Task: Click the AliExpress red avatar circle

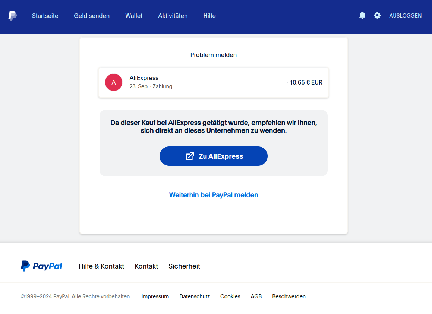Action: pyautogui.click(x=114, y=82)
